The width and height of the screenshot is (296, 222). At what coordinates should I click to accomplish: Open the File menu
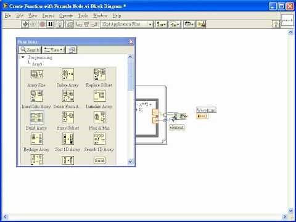tap(7, 15)
